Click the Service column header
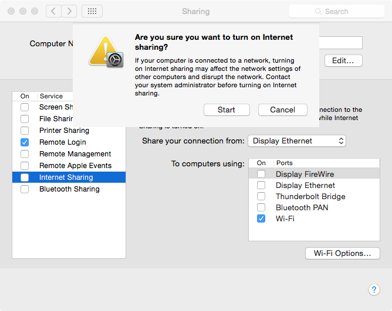The image size is (392, 311). tap(51, 96)
